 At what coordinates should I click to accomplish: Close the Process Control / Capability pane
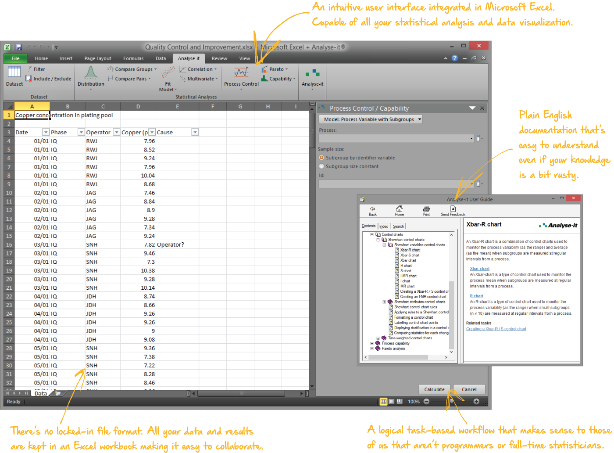point(482,108)
